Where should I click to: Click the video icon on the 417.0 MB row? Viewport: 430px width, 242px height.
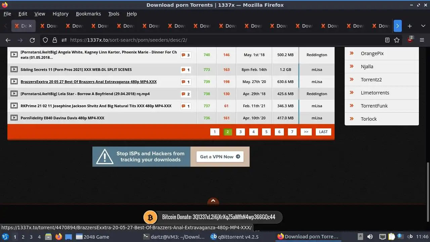[14, 118]
